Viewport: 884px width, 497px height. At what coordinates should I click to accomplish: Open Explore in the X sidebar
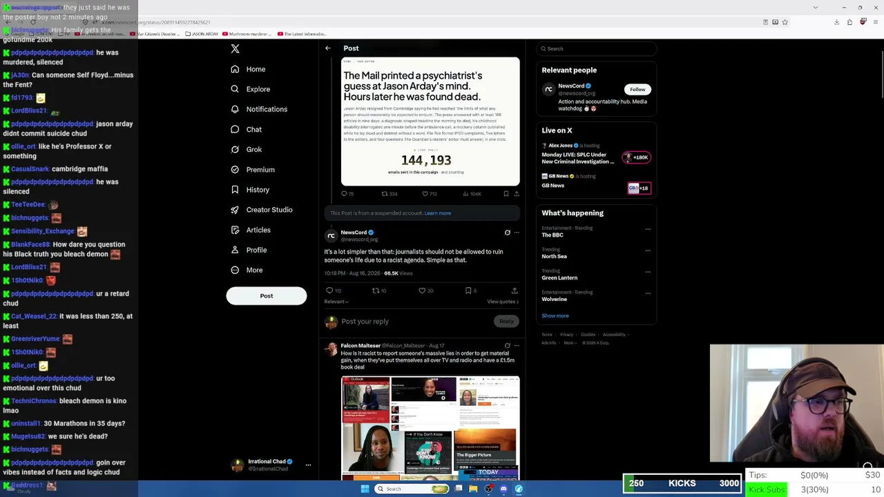(250, 89)
